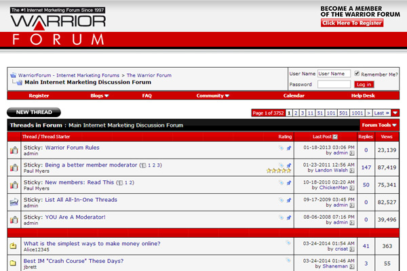Screen dimensions: 407x271
Task: Open the List All All-In-One Threads thread
Action: 81,200
